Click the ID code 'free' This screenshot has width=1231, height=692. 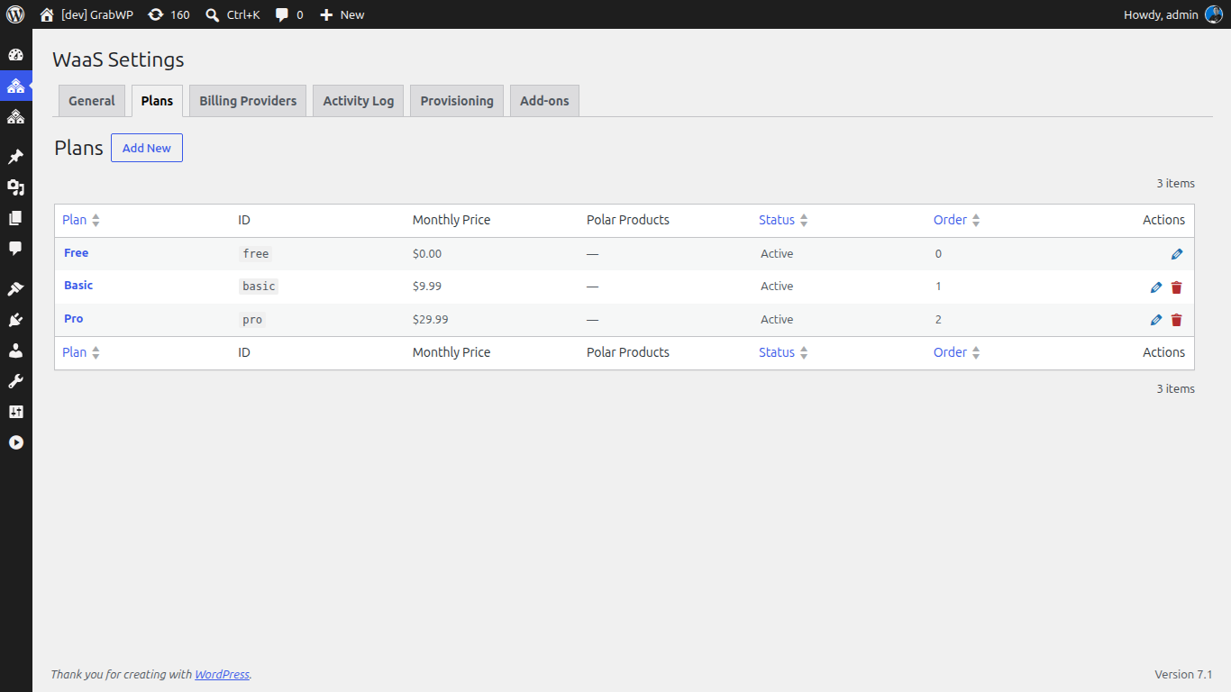(x=256, y=254)
